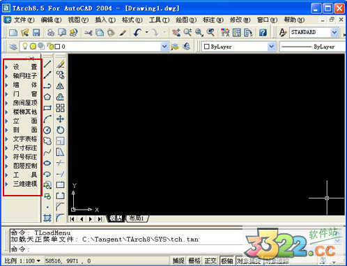This screenshot has height=266, width=347.
Task: Open the 视图(V) menu
Action: [x=78, y=20]
